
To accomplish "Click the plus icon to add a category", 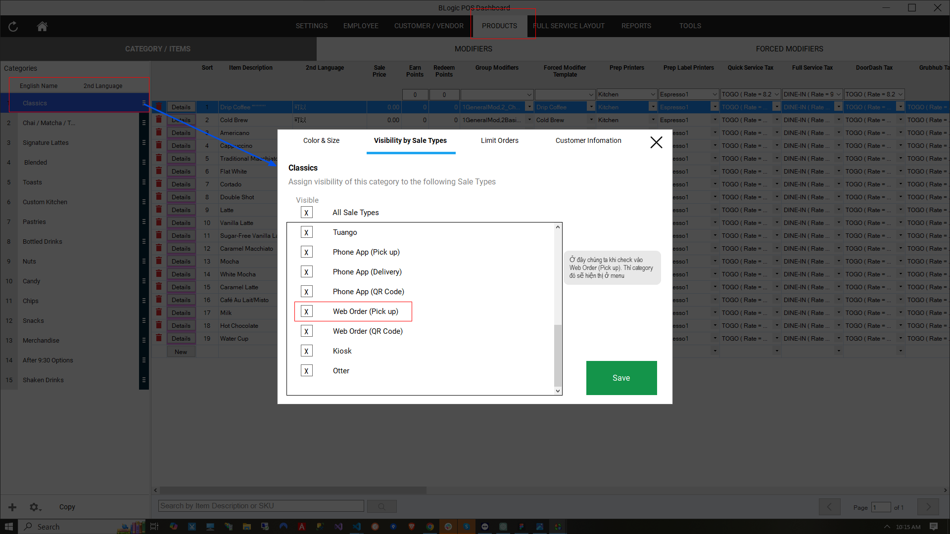I will (12, 507).
